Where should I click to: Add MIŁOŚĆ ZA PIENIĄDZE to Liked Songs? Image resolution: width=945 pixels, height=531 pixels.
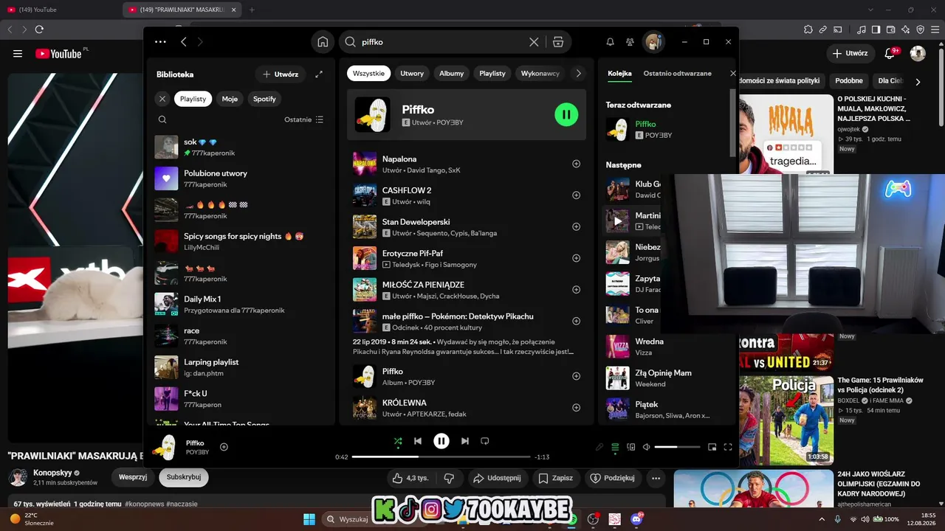(x=577, y=290)
